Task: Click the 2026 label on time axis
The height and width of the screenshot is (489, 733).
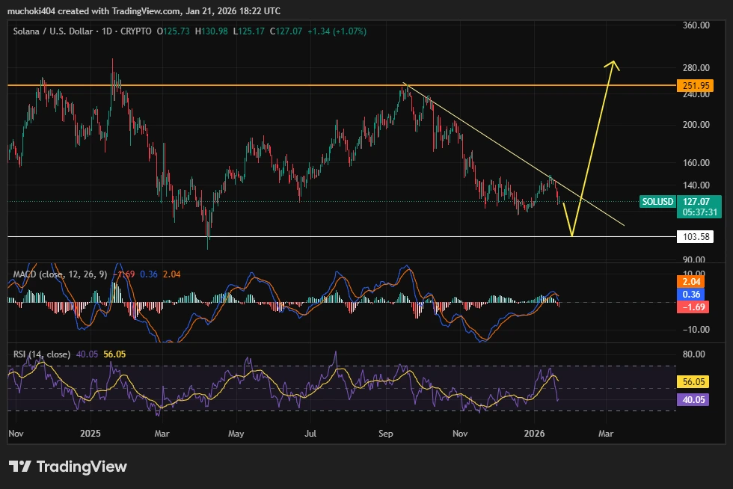Action: point(533,433)
